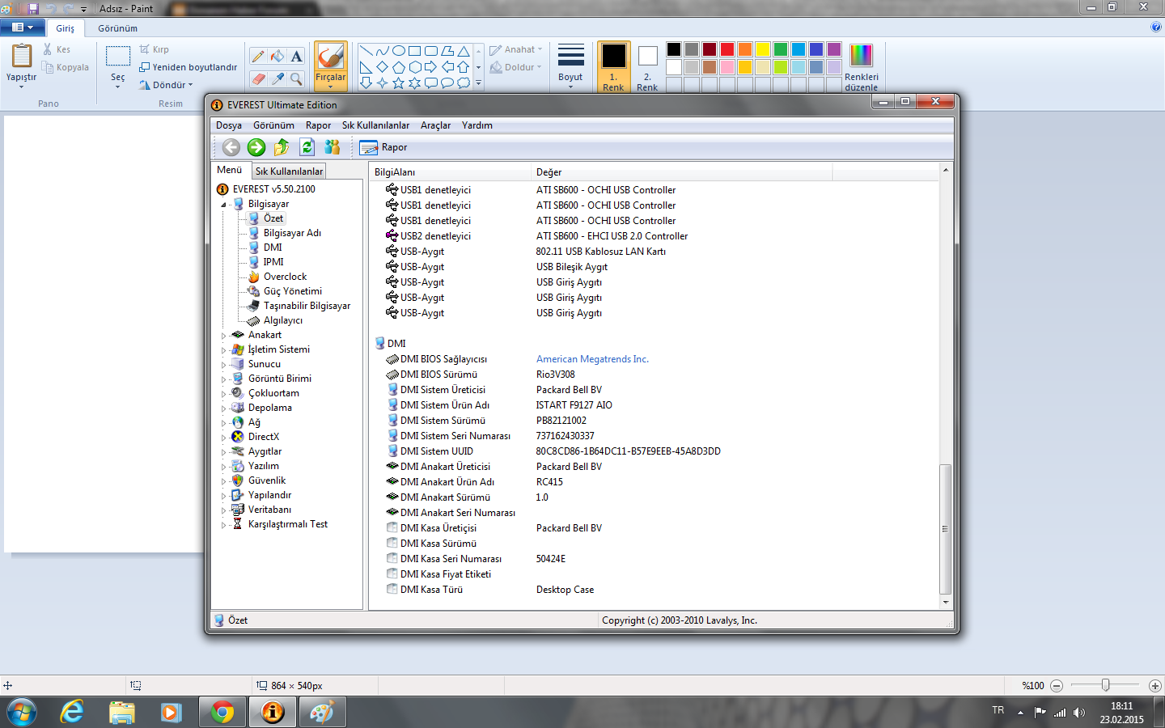The width and height of the screenshot is (1165, 728).
Task: Click the Değer column header
Action: pyautogui.click(x=681, y=172)
